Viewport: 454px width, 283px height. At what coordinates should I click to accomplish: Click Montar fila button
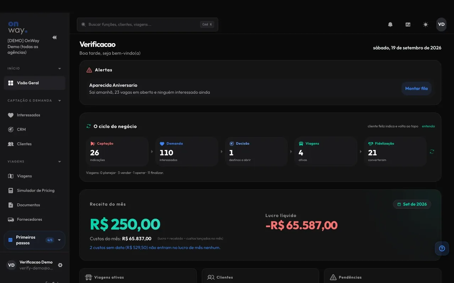(x=416, y=88)
